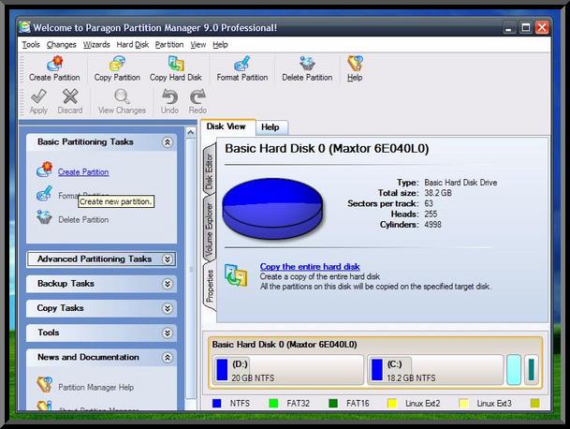Expand the Tools sidebar panel
Viewport: 570px width, 429px height.
click(168, 333)
